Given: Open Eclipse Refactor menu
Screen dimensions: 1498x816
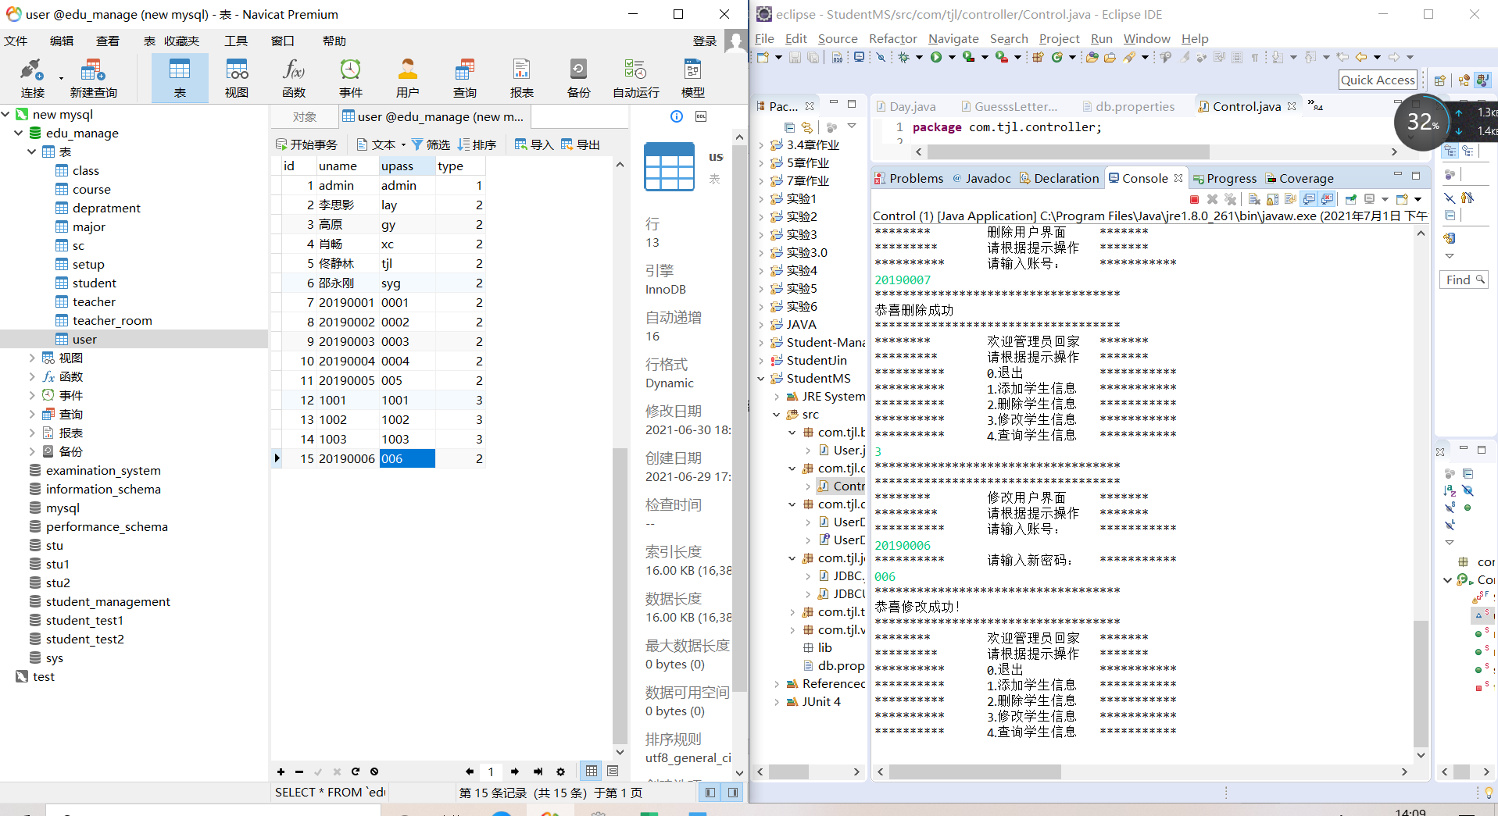Looking at the screenshot, I should 893,38.
